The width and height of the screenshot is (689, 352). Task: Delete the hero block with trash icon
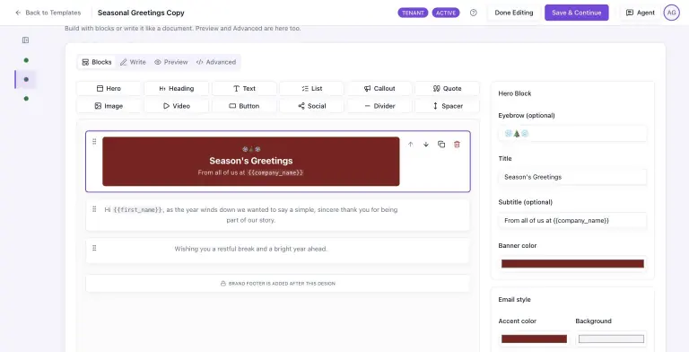click(x=457, y=145)
